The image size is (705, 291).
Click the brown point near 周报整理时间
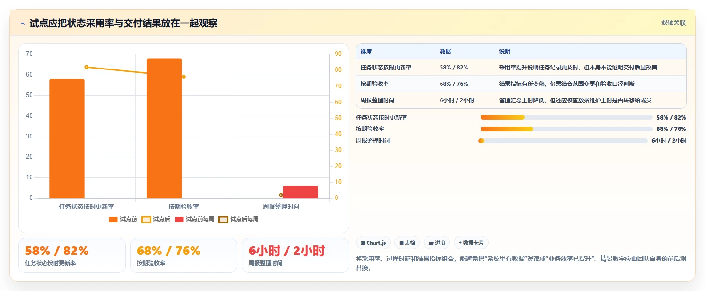281,195
